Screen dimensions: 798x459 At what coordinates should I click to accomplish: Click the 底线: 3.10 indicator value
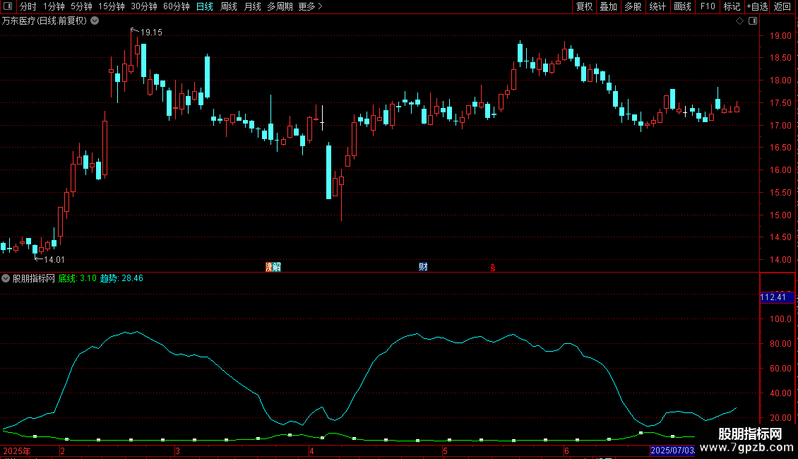pyautogui.click(x=78, y=278)
